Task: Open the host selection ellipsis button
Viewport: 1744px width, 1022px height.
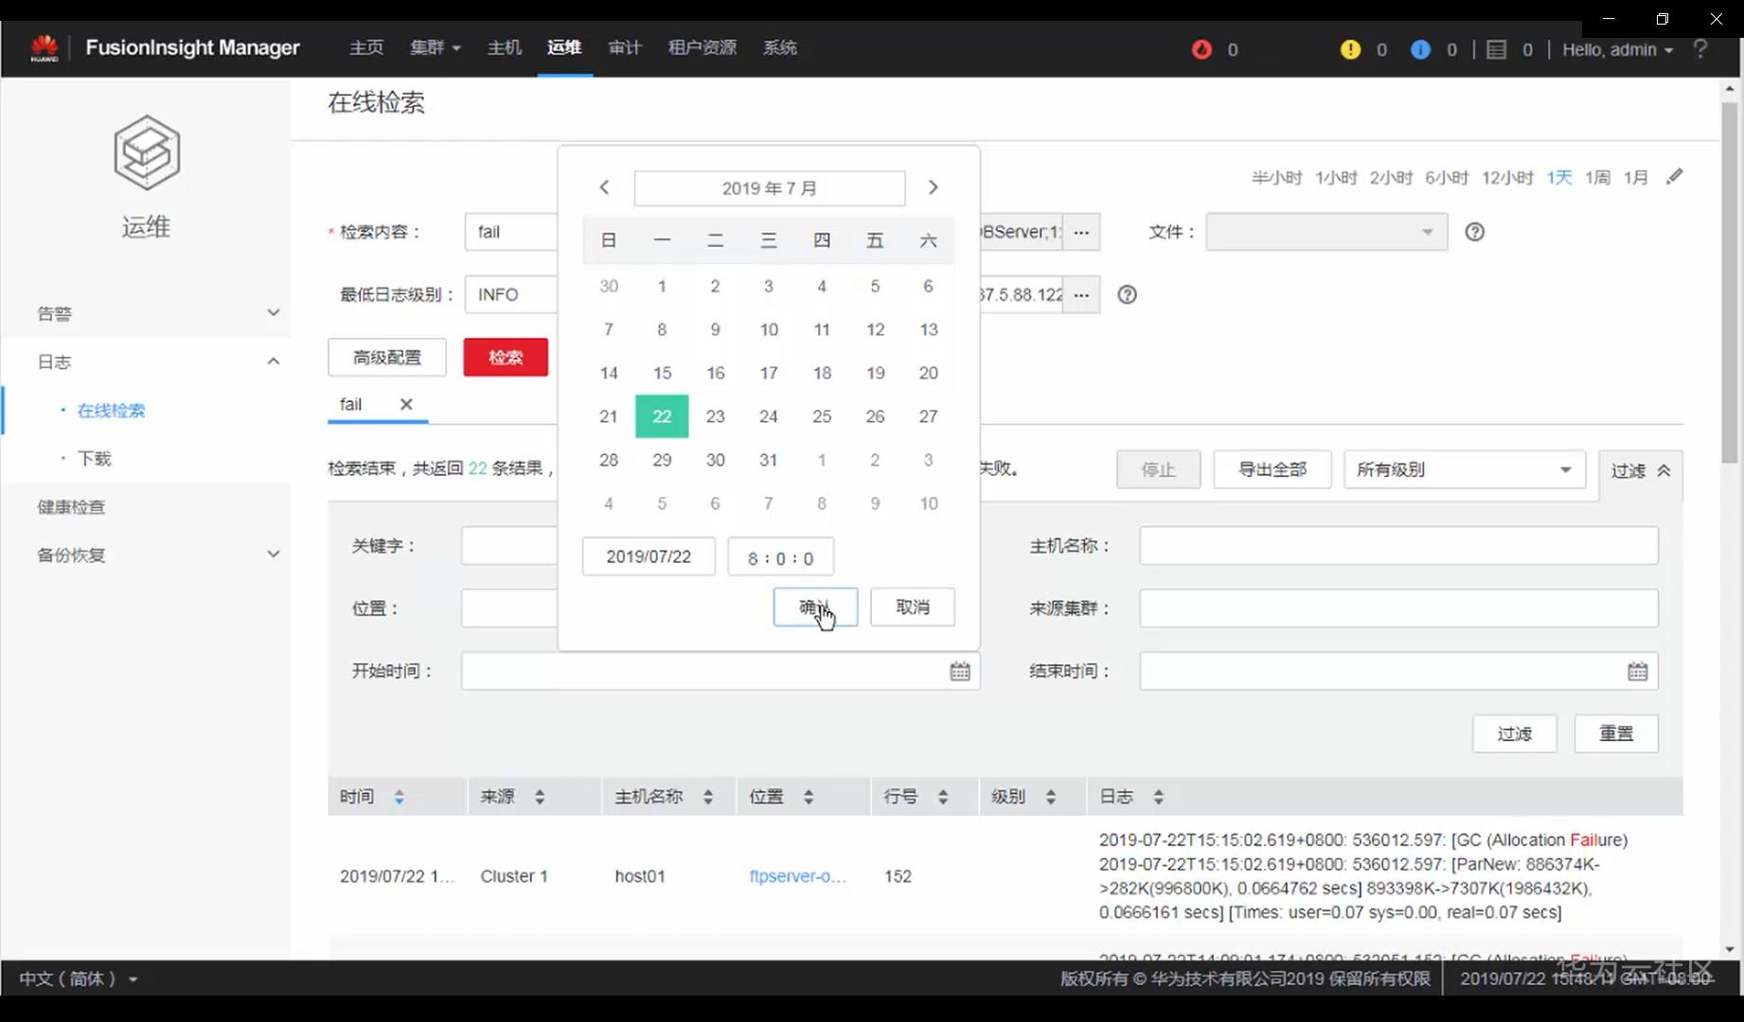Action: [1081, 294]
